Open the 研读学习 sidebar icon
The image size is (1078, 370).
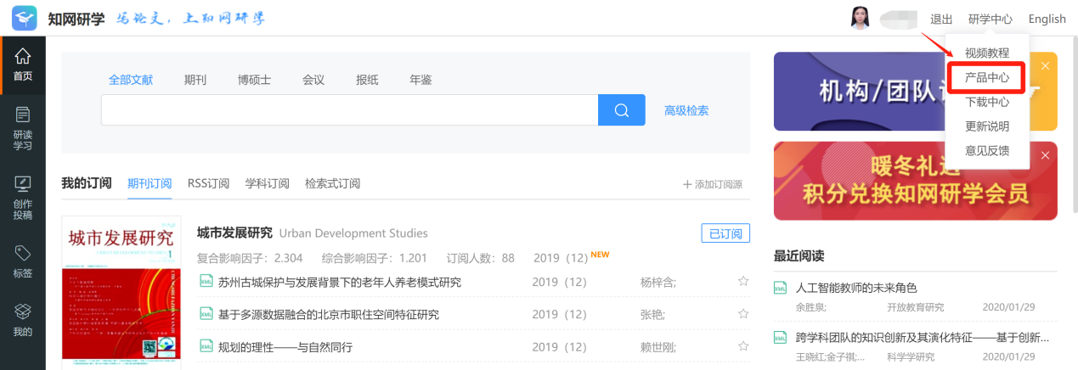23,127
